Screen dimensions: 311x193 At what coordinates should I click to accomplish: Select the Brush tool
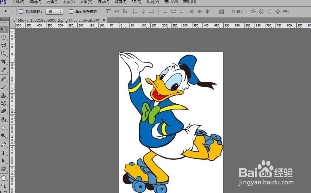[x=4, y=87]
